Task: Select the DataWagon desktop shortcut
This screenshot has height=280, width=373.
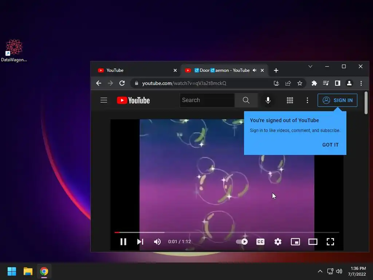Action: [x=14, y=50]
